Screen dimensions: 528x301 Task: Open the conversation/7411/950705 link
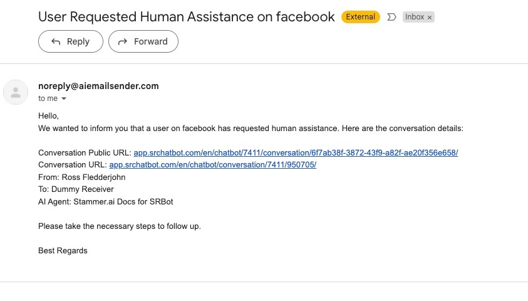point(213,165)
